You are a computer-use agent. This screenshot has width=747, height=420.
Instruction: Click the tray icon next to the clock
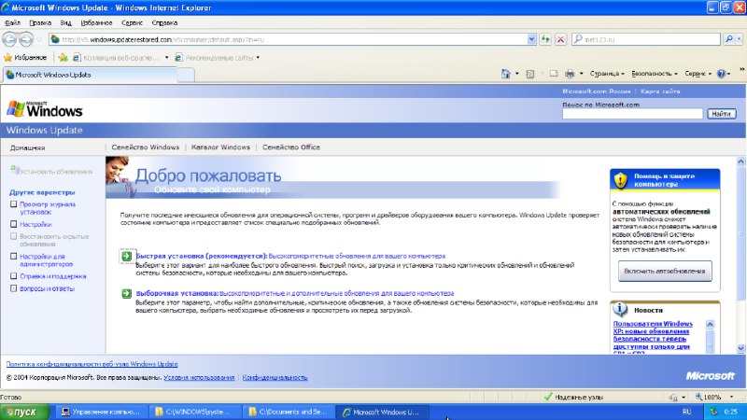[x=713, y=412]
